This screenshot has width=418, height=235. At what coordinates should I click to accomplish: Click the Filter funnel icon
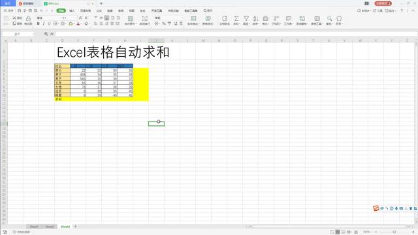pos(246,18)
